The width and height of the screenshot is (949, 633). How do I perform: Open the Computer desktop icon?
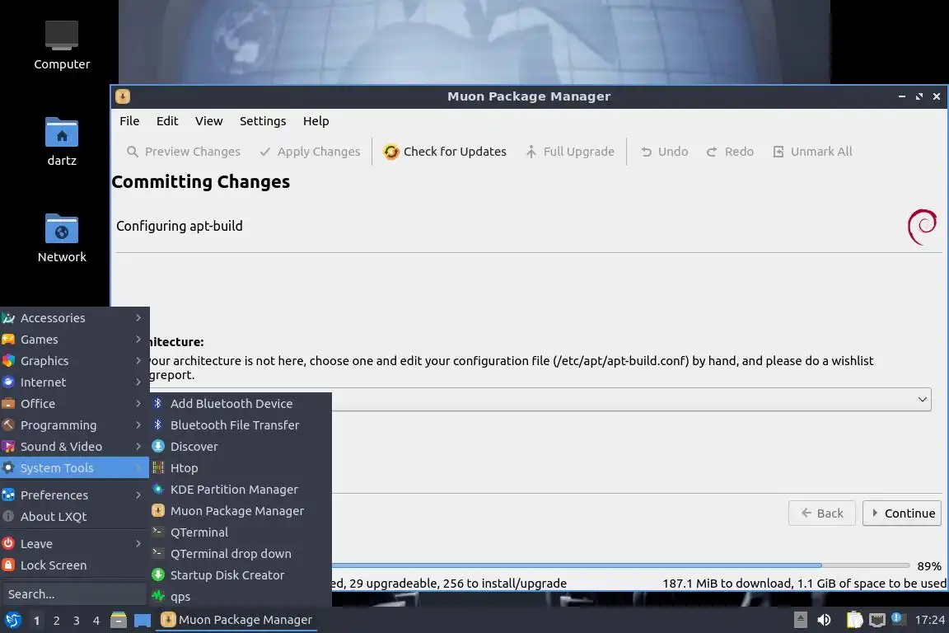(x=62, y=46)
